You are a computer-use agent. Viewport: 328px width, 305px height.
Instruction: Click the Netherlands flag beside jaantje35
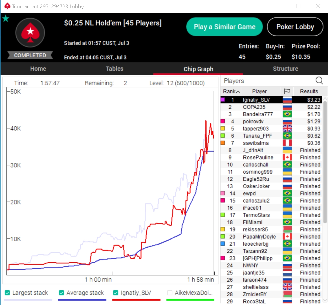pyautogui.click(x=287, y=273)
